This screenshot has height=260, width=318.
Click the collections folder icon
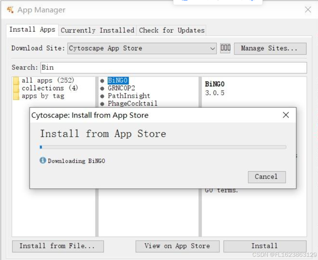(16, 88)
